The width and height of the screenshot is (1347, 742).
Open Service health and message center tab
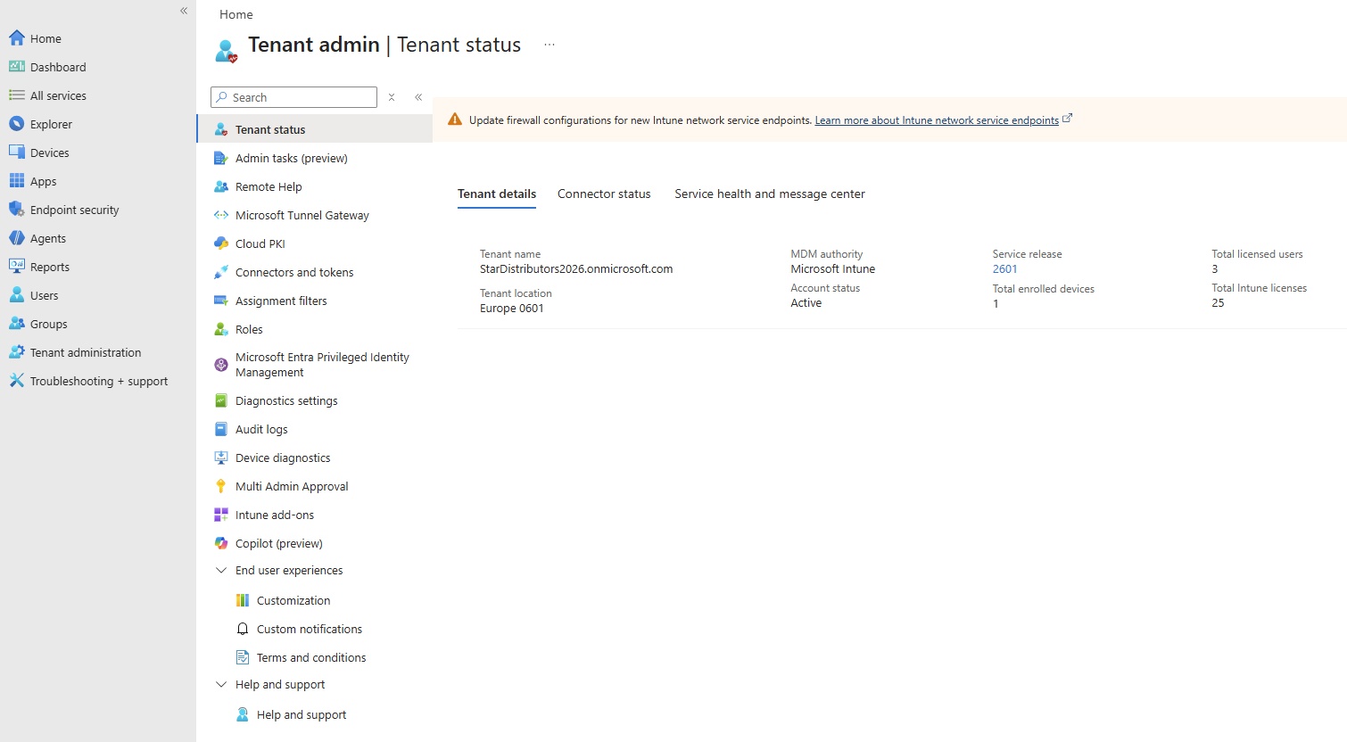[x=769, y=194]
